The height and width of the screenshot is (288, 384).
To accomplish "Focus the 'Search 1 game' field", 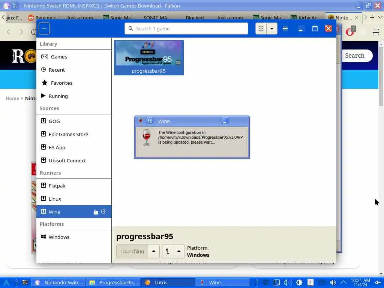I will [186, 28].
